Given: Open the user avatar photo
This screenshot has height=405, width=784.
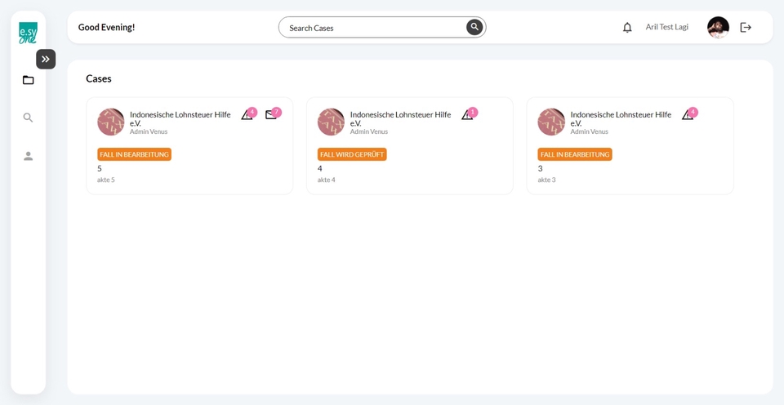Looking at the screenshot, I should pyautogui.click(x=718, y=28).
